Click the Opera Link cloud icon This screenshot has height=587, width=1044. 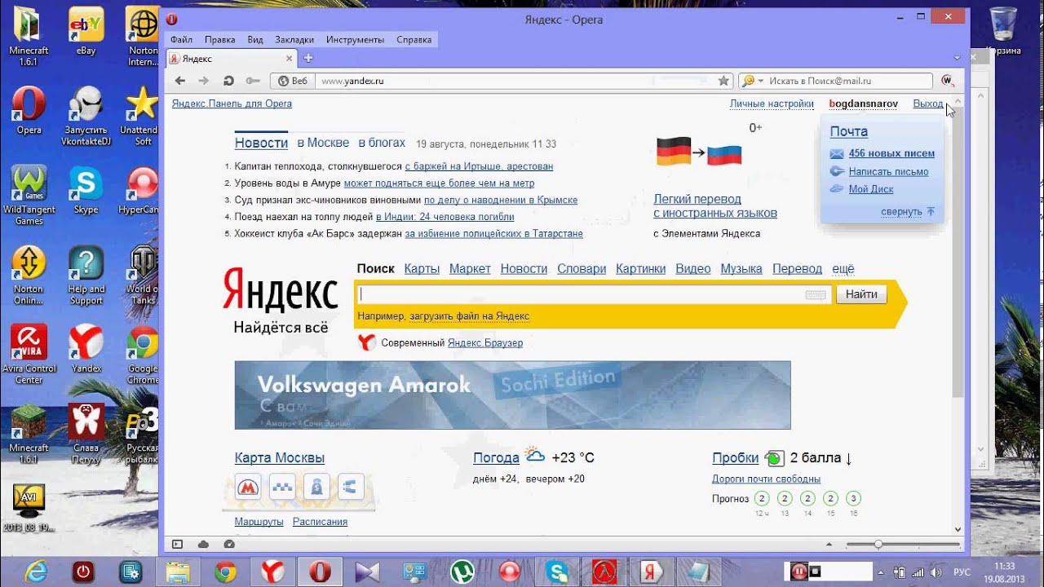(x=203, y=544)
